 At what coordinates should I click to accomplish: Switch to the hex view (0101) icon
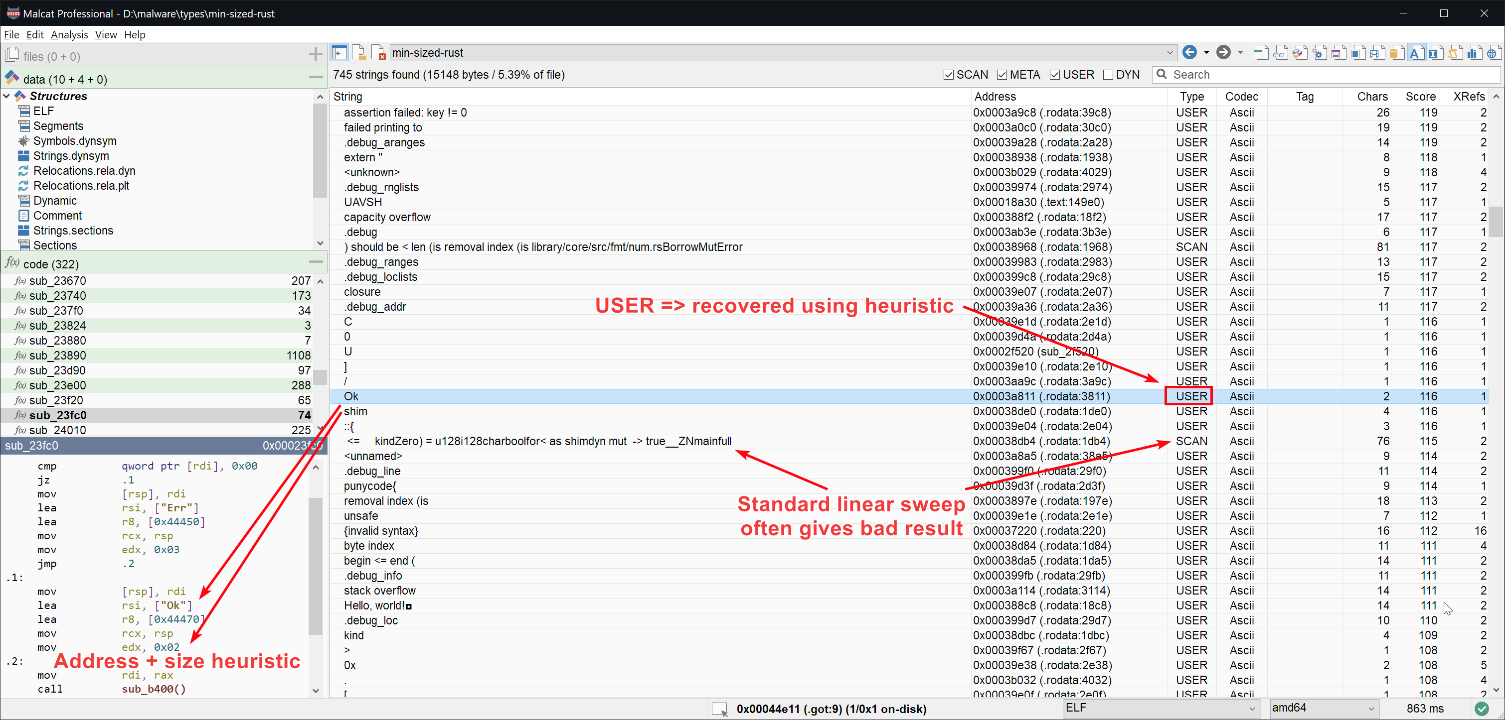tap(1280, 53)
